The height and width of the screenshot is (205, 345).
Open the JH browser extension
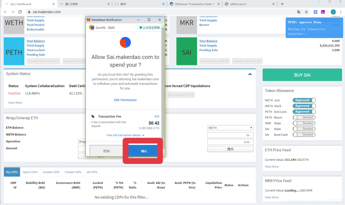[x=315, y=12]
